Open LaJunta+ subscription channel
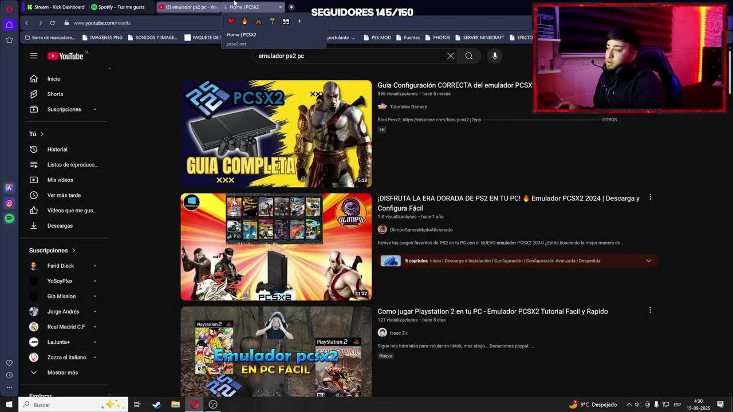The width and height of the screenshot is (733, 412). [x=64, y=342]
